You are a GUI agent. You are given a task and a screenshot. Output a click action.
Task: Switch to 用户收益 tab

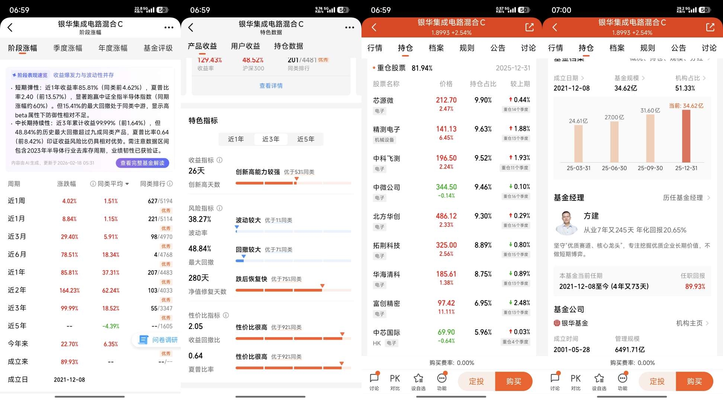coord(245,46)
